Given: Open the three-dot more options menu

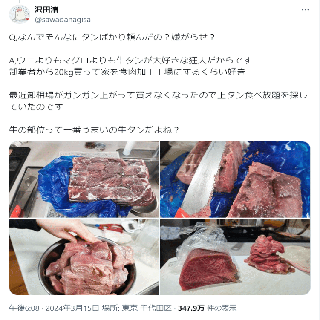Looking at the screenshot, I should (305, 10).
